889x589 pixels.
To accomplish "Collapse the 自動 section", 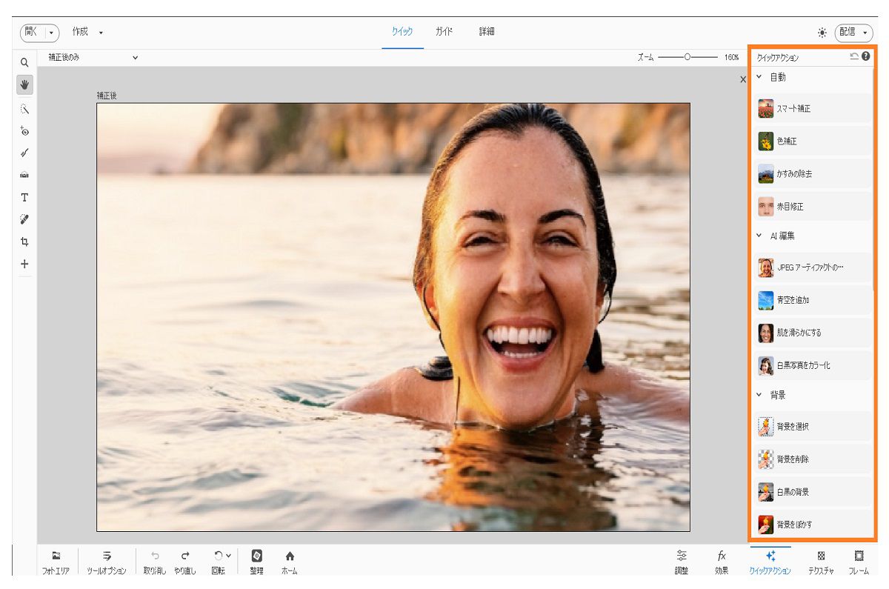I will 759,77.
